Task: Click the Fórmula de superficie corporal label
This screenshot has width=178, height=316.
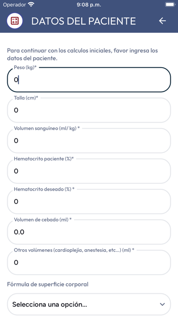Action: pyautogui.click(x=48, y=284)
